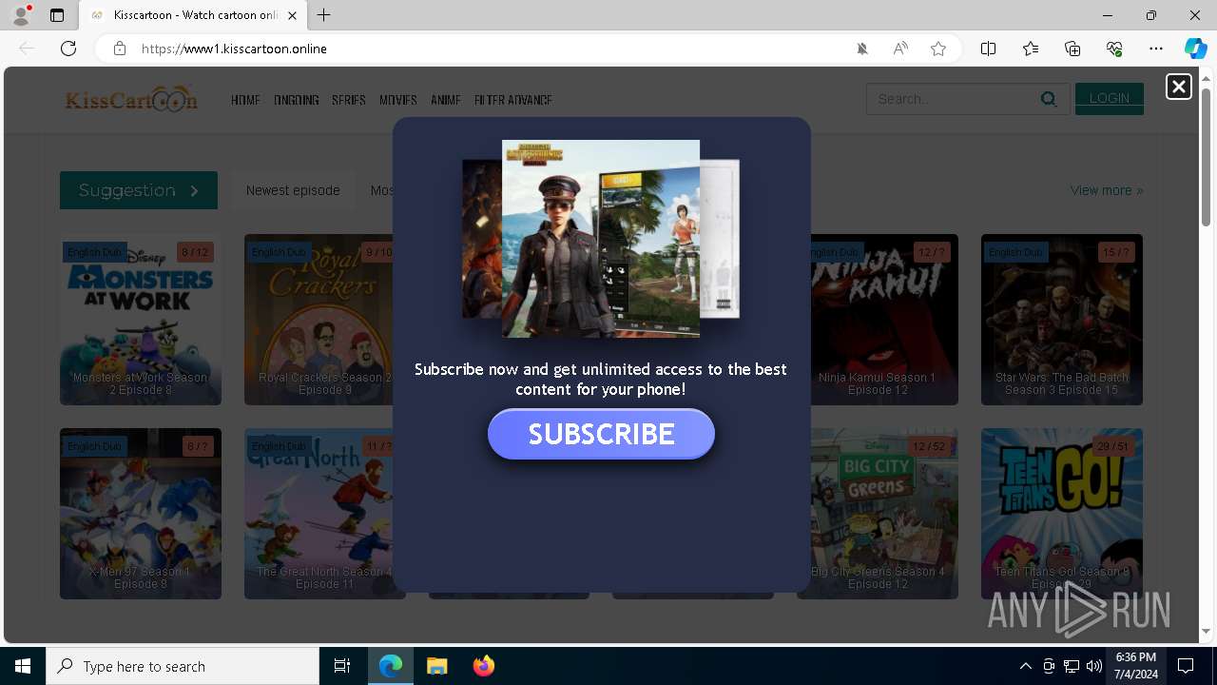
Task: Close the subscribe popup overlay
Action: [1178, 87]
